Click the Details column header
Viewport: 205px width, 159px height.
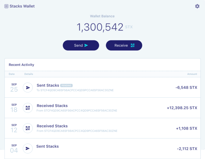(x=29, y=74)
